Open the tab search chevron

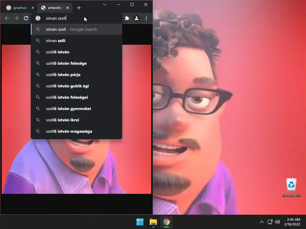point(105,4)
